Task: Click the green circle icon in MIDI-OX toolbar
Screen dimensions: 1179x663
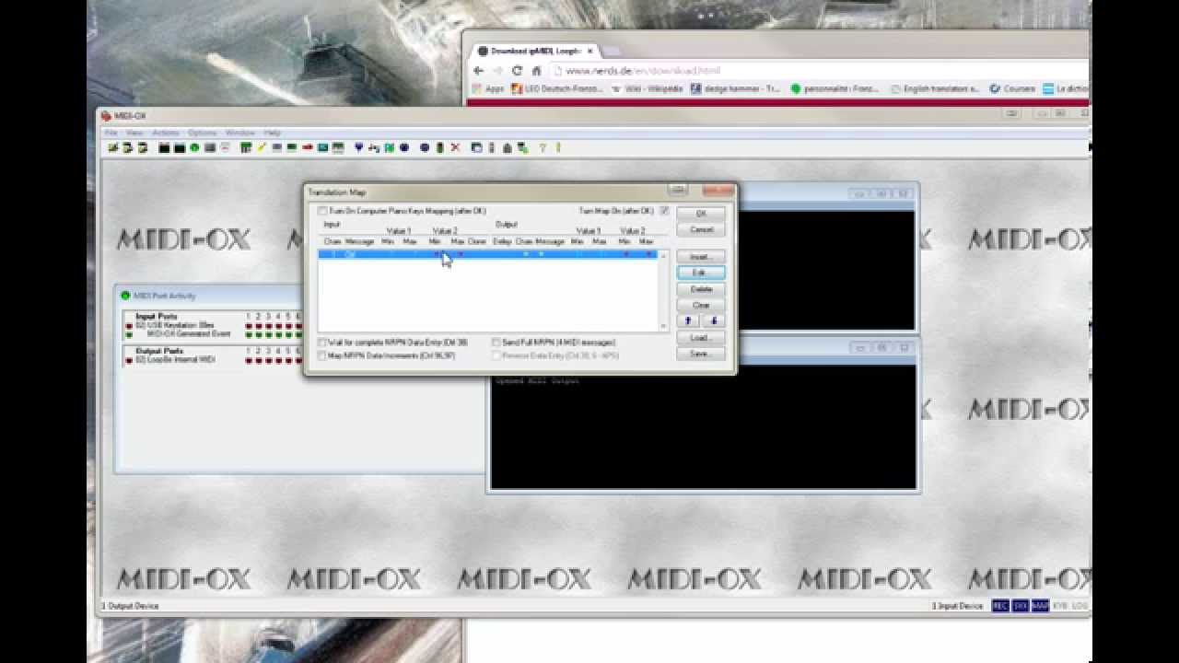Action: (x=194, y=147)
